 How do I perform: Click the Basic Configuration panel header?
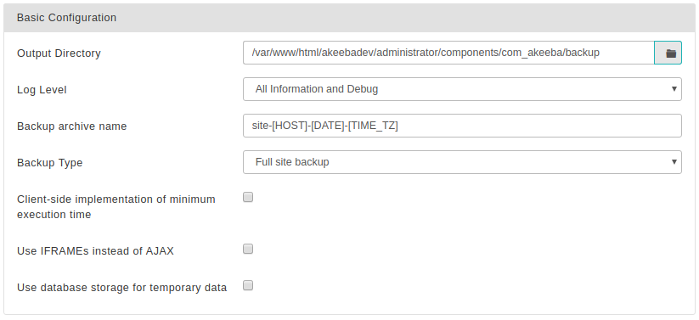coord(350,18)
